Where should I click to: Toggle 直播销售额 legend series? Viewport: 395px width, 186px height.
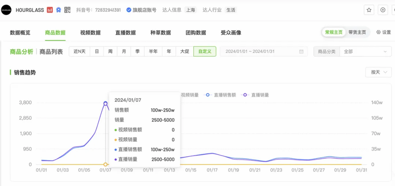[221, 95]
